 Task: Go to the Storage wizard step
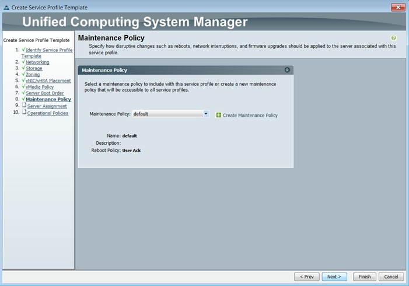pos(34,68)
